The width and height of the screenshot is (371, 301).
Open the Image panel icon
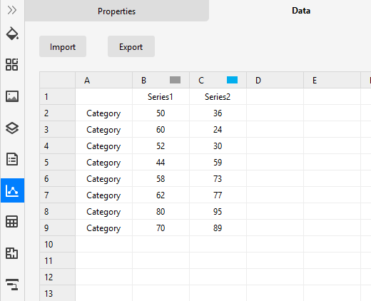[12, 96]
